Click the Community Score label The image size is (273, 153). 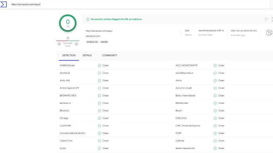pos(68,44)
